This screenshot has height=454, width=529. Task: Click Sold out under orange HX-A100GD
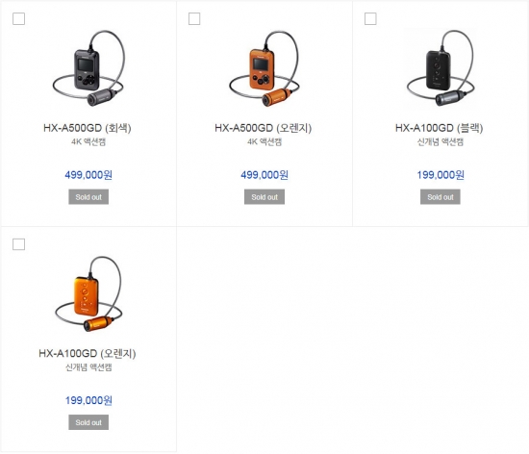[x=88, y=422]
